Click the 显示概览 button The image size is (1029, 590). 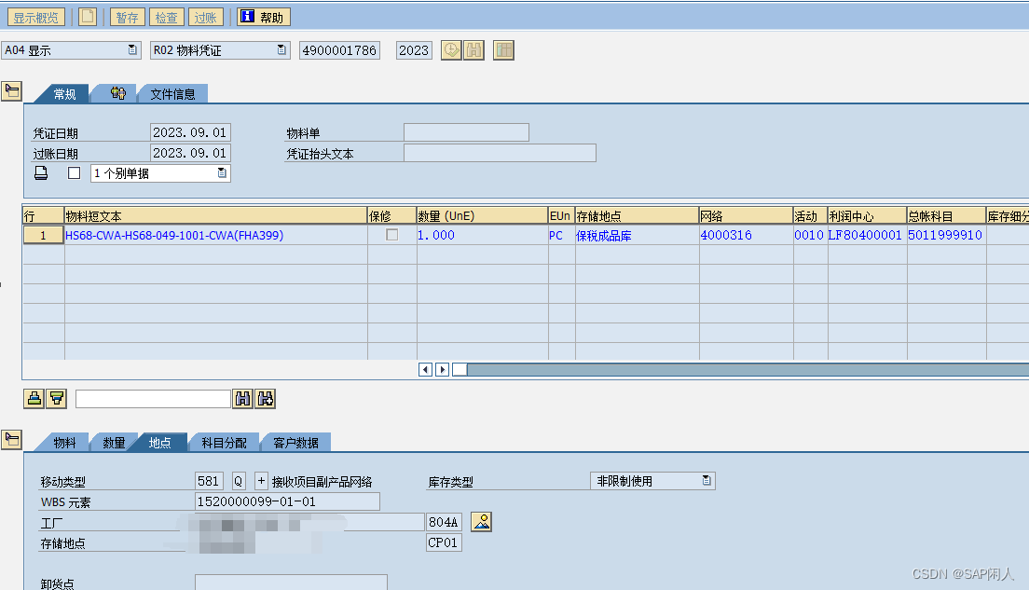36,17
